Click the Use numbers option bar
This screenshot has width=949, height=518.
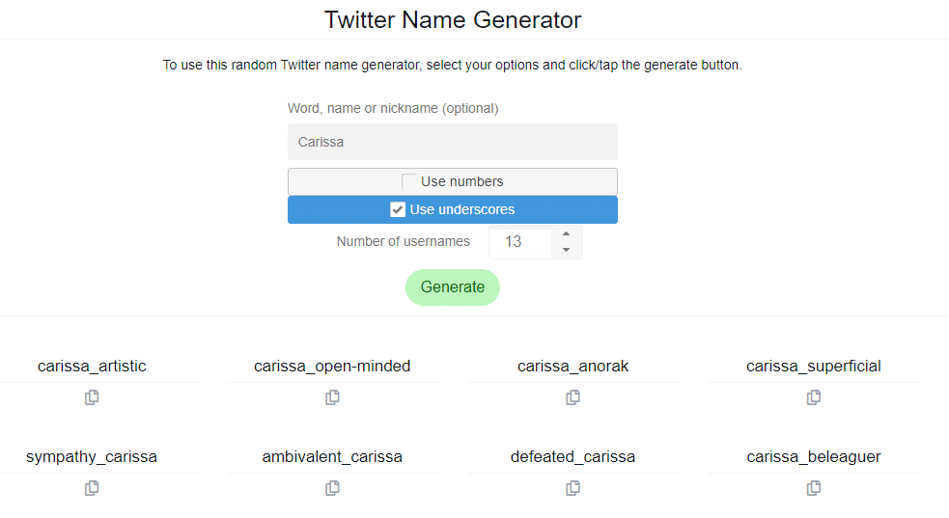point(453,181)
